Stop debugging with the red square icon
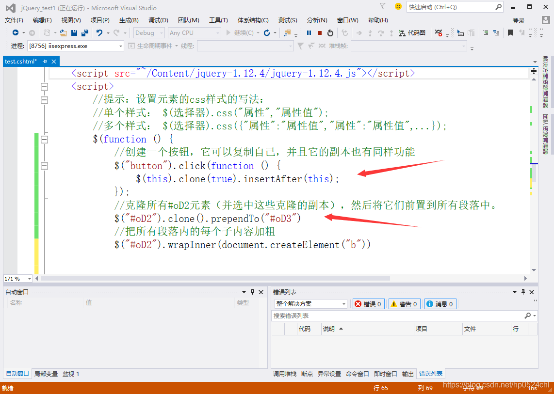554x394 pixels. [320, 33]
